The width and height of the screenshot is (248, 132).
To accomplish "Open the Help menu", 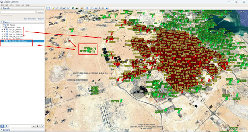I will 28,5.
